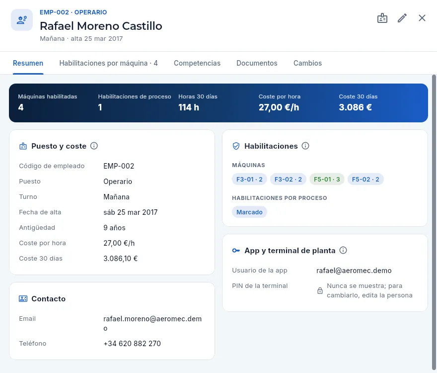Image resolution: width=437 pixels, height=373 pixels.
Task: Click the Mañana turno value
Action: tap(117, 197)
